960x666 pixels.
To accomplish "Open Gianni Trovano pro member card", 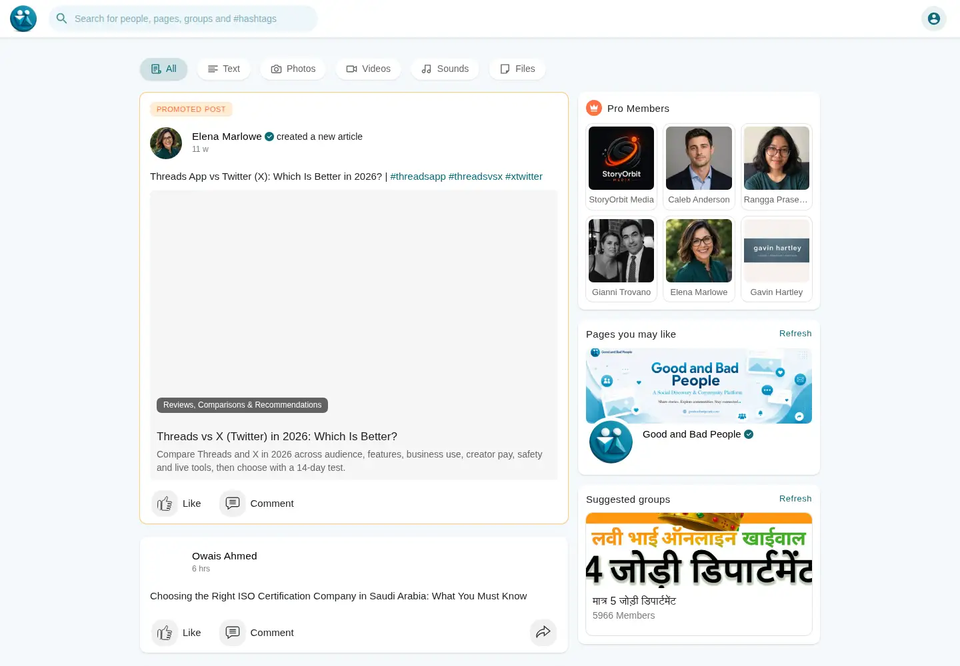I will (621, 259).
